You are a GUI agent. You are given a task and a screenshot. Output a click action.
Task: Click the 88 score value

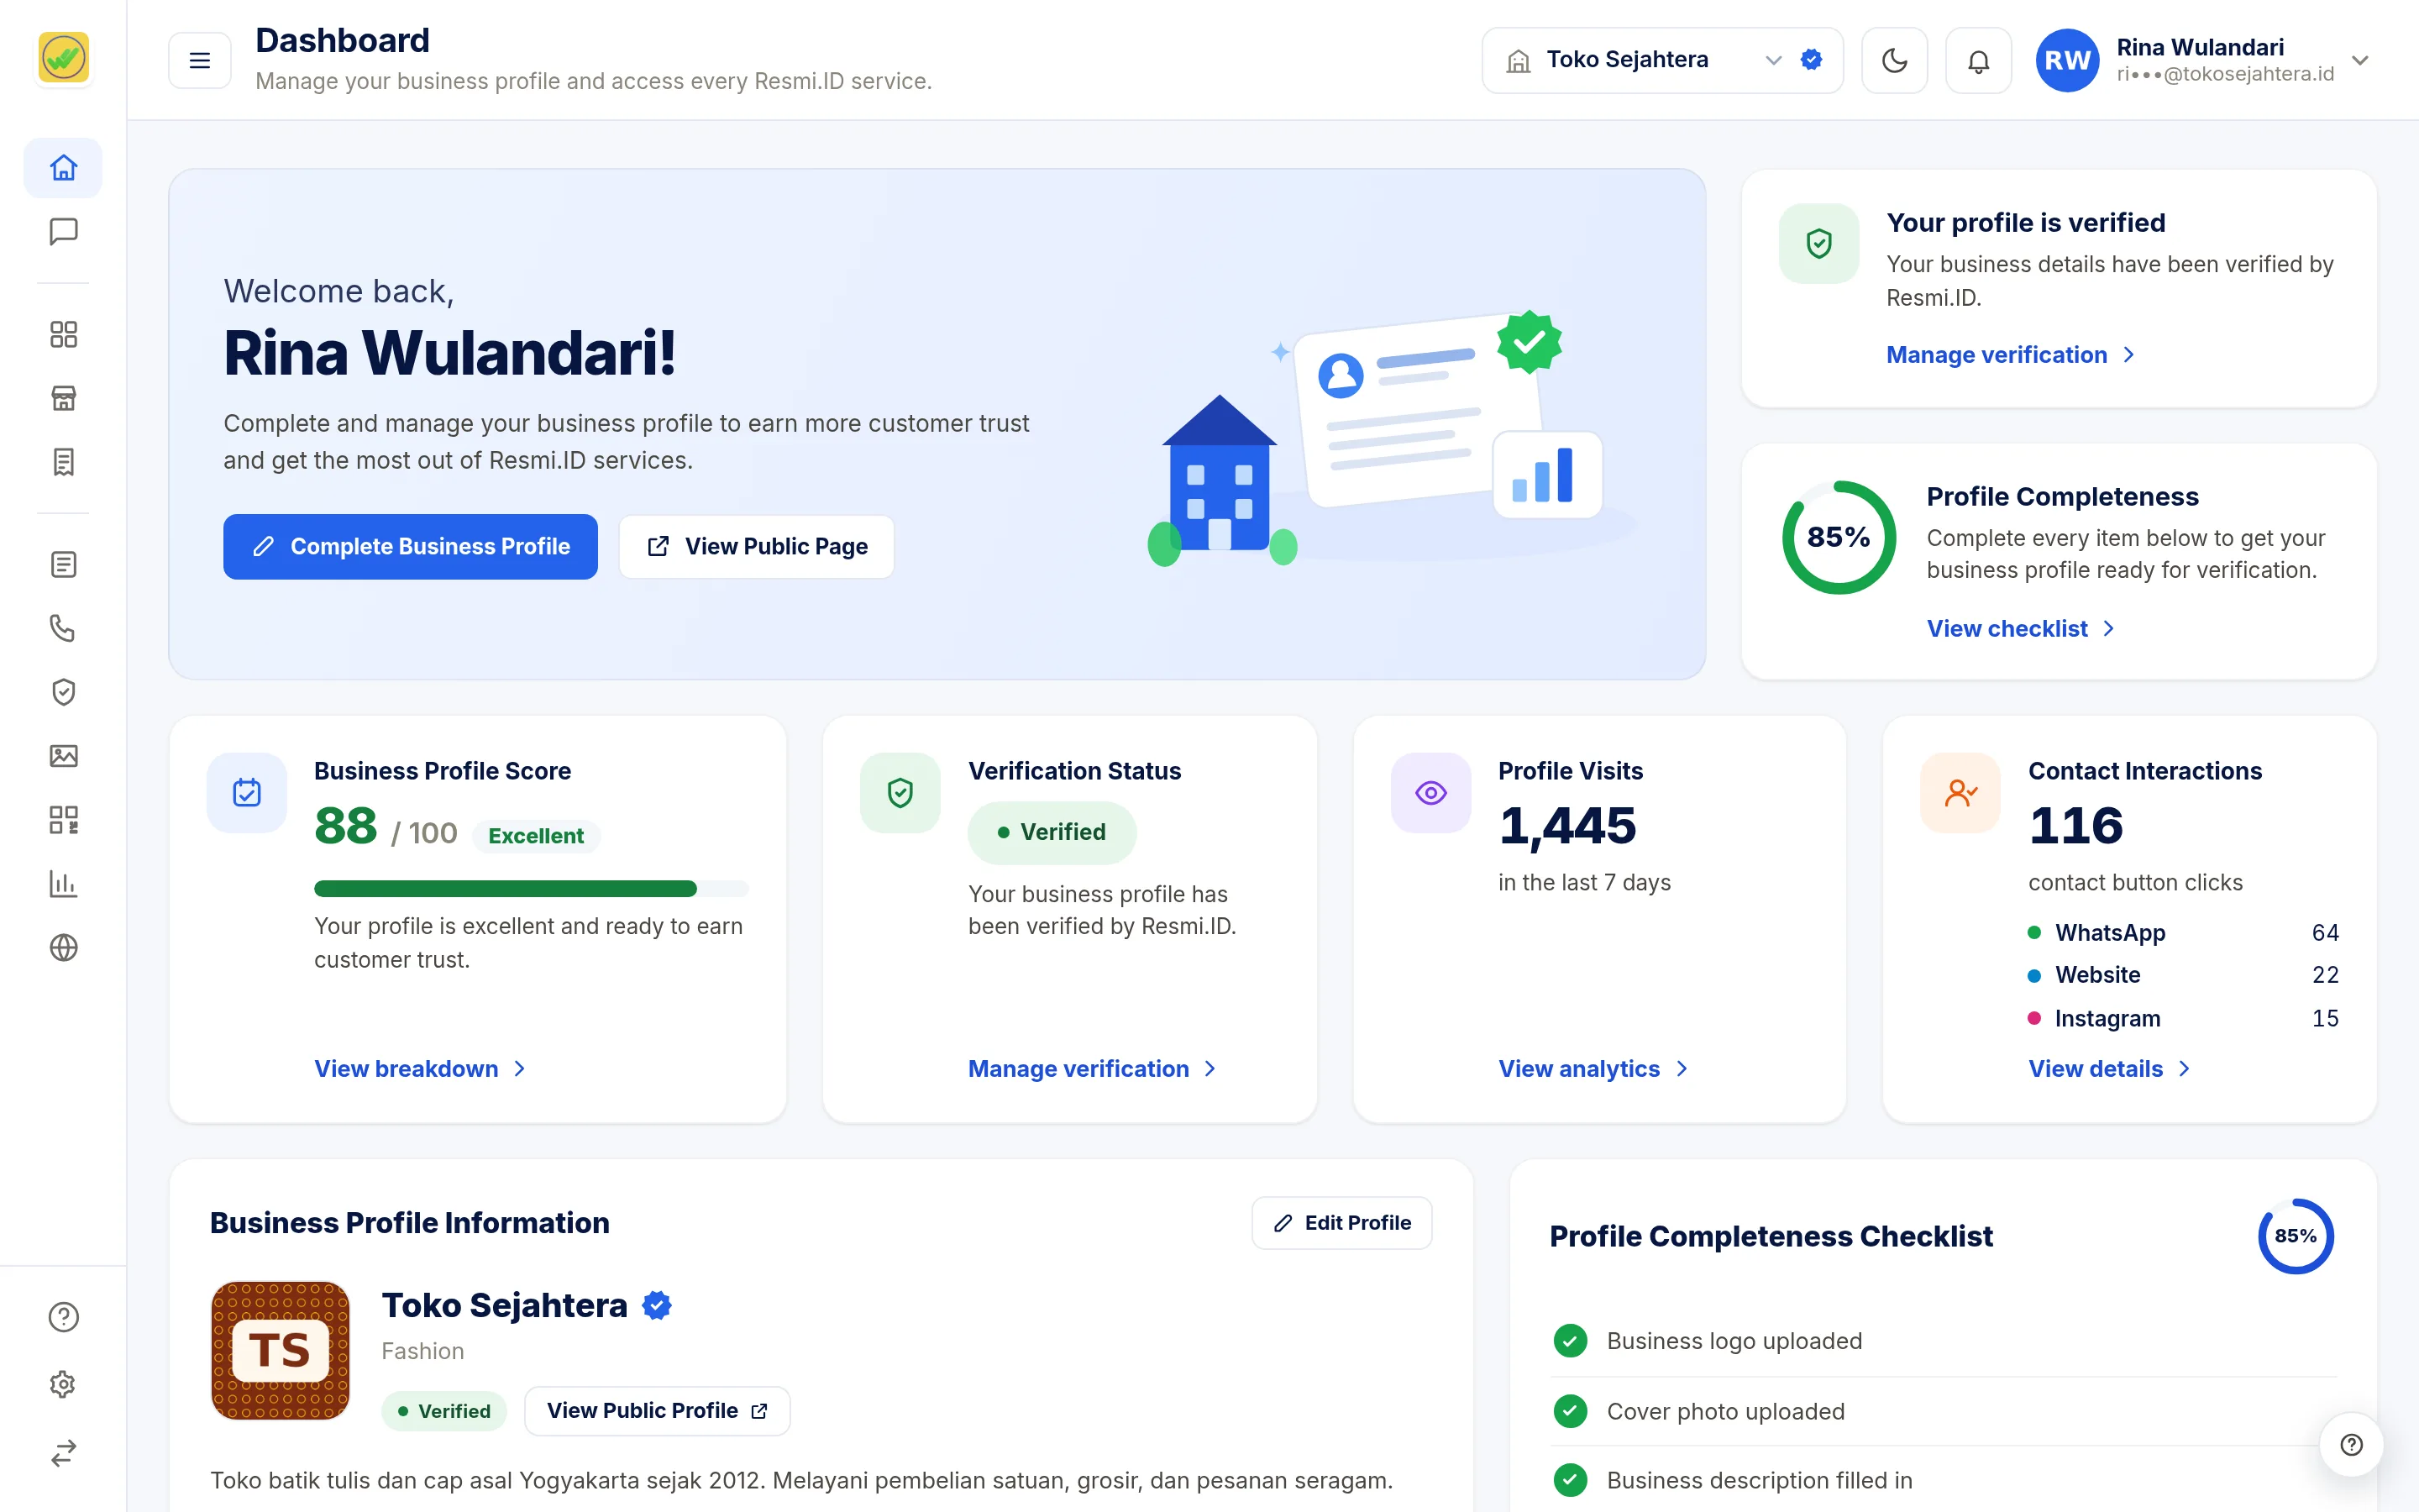pos(346,826)
